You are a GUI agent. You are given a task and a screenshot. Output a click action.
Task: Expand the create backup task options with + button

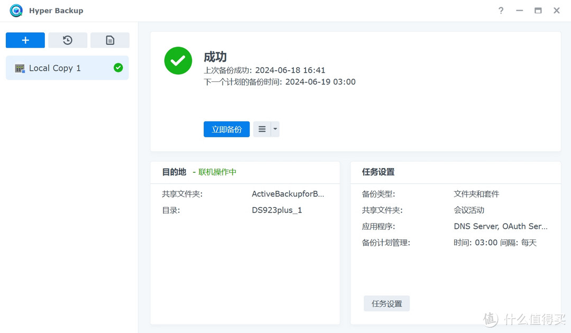(25, 40)
